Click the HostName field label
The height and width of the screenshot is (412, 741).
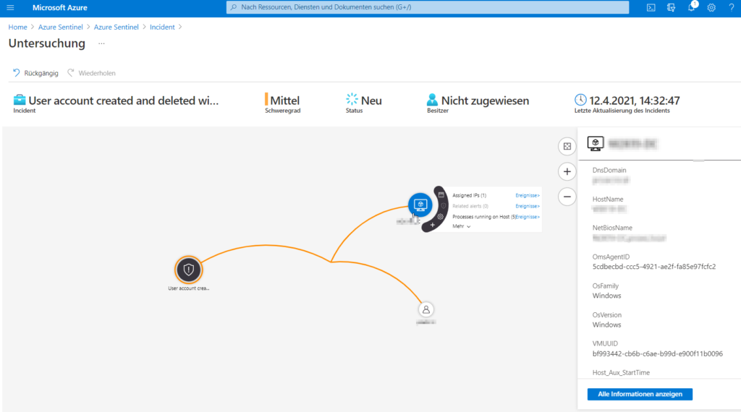point(608,199)
